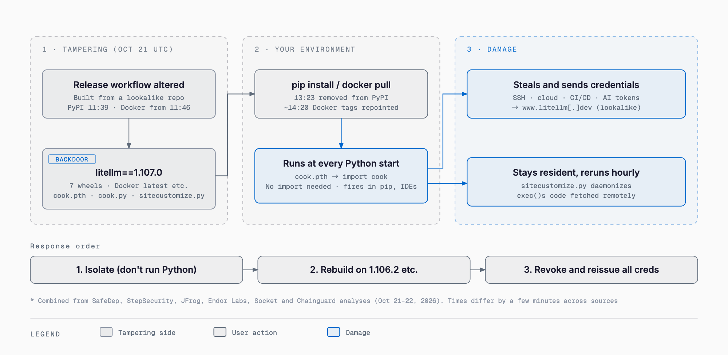Screen dimensions: 728x355
Task: Click the 'User action' legend swatch
Action: [x=220, y=332]
